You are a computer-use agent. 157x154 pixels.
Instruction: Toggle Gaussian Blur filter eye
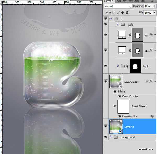pos(119,116)
